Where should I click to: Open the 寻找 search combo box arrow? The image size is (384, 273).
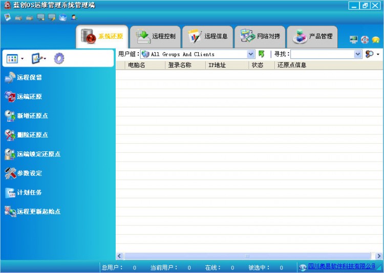coord(358,54)
